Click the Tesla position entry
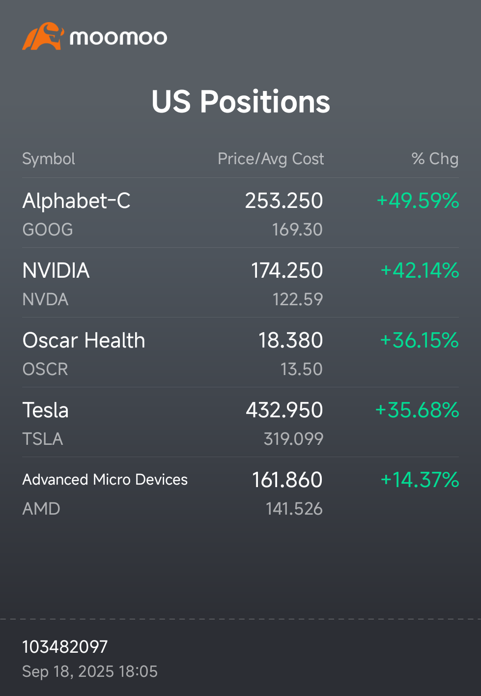This screenshot has height=696, width=481. (45, 409)
